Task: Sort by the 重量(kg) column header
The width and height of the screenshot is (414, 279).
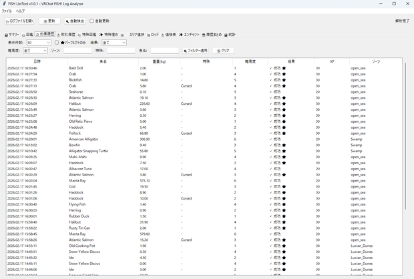Action: coord(159,61)
